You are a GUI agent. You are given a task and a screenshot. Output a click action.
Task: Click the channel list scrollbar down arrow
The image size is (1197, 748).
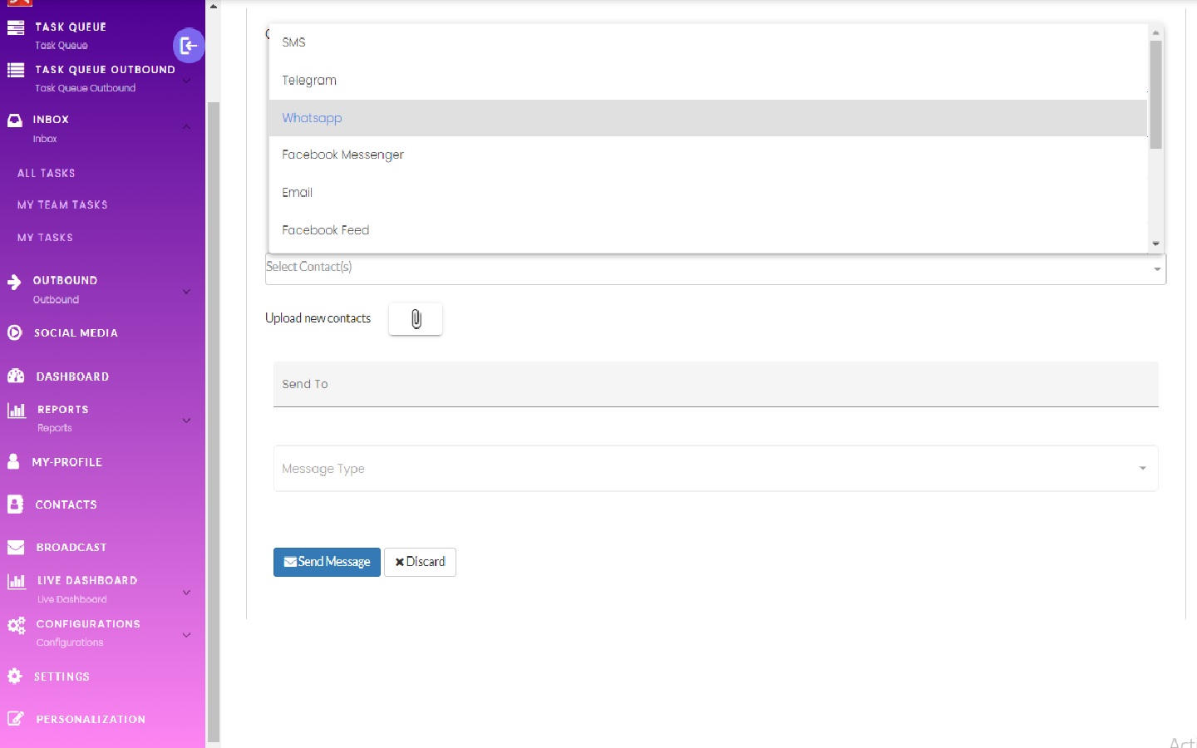(1155, 244)
